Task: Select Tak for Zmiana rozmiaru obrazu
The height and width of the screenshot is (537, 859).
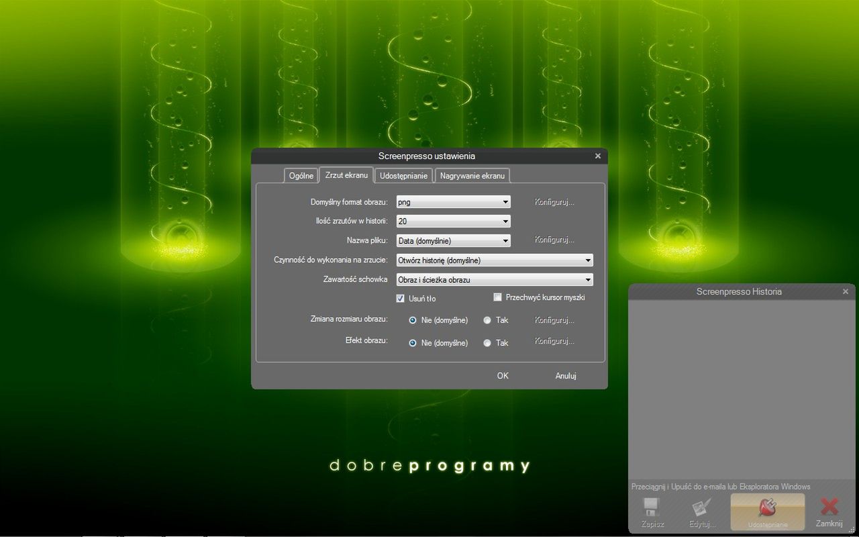Action: [x=487, y=320]
